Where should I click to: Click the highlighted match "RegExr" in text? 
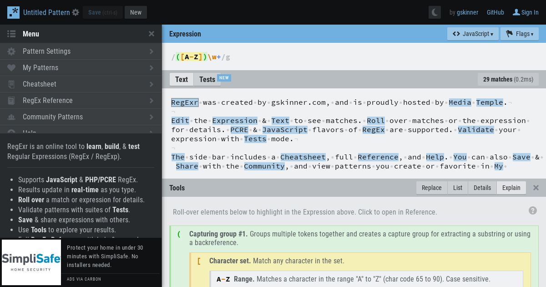[x=185, y=102]
